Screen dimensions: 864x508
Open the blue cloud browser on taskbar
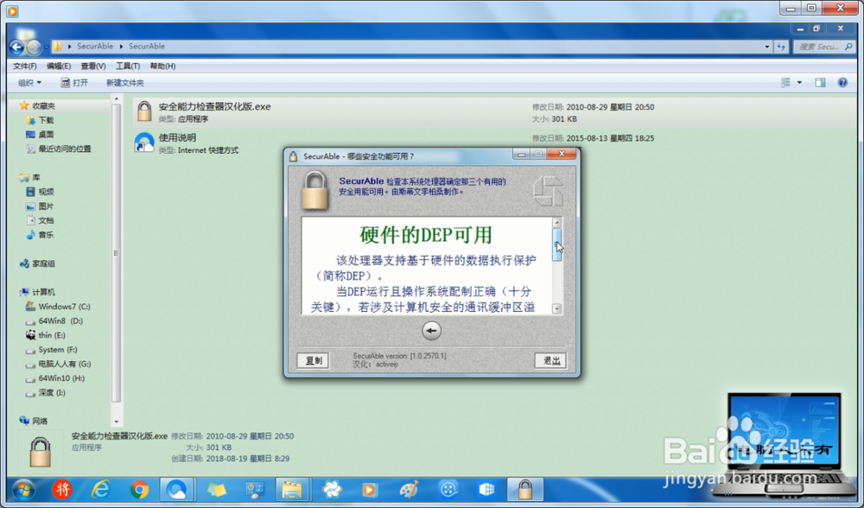click(x=176, y=489)
